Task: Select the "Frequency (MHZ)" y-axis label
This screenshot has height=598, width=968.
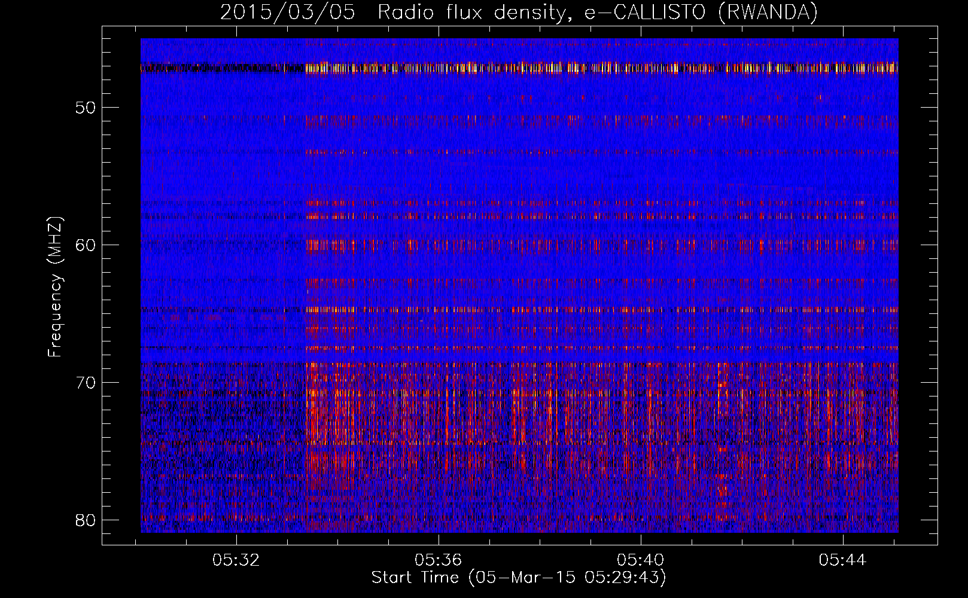Action: [55, 287]
